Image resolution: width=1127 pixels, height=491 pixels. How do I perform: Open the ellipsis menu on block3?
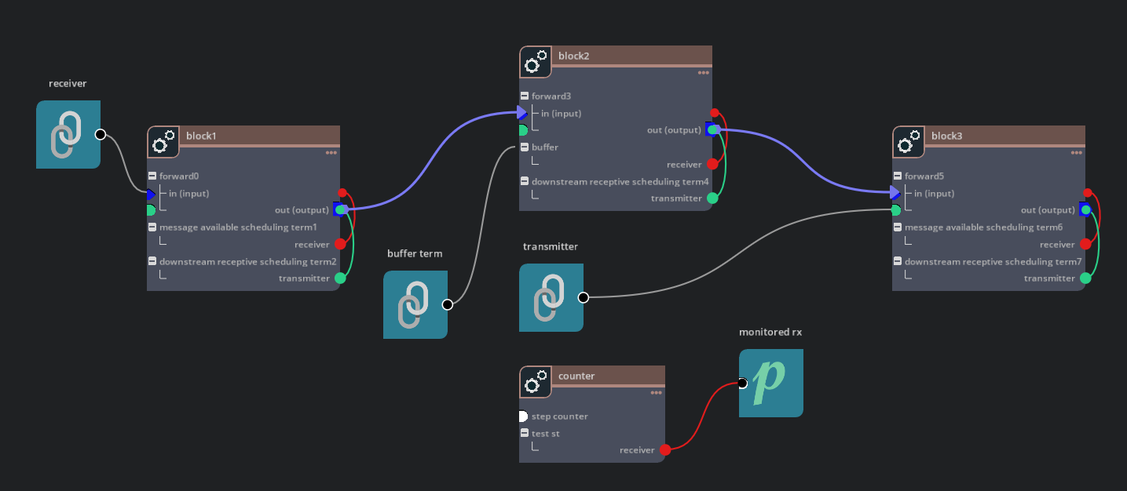tap(1075, 152)
